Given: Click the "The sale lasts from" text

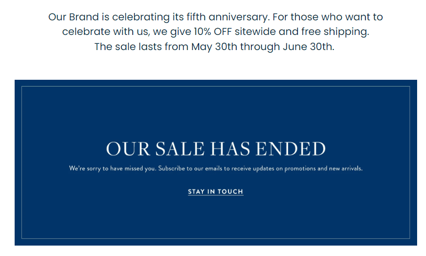Looking at the screenshot, I should (x=141, y=46).
